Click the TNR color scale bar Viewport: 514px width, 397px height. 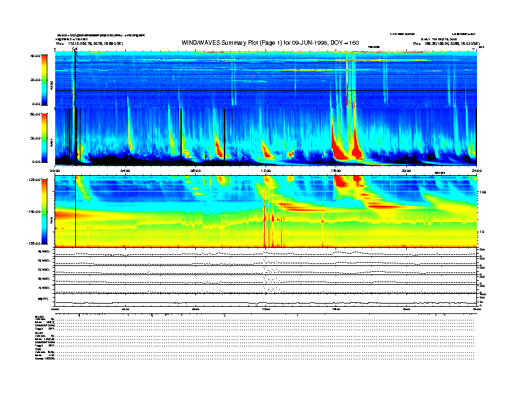click(44, 211)
